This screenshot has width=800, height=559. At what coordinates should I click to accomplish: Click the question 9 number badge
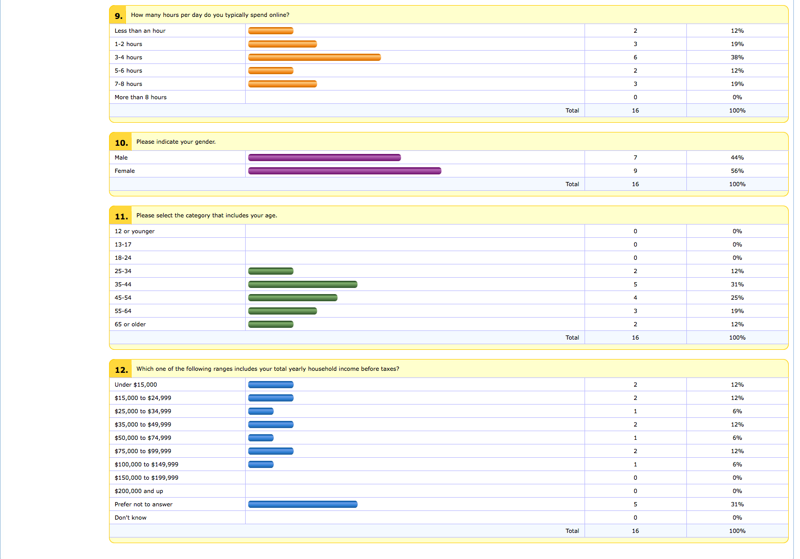click(x=118, y=15)
